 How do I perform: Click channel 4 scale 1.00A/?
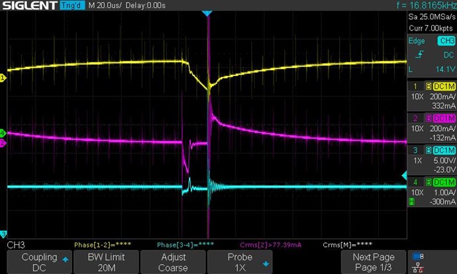[444, 193]
